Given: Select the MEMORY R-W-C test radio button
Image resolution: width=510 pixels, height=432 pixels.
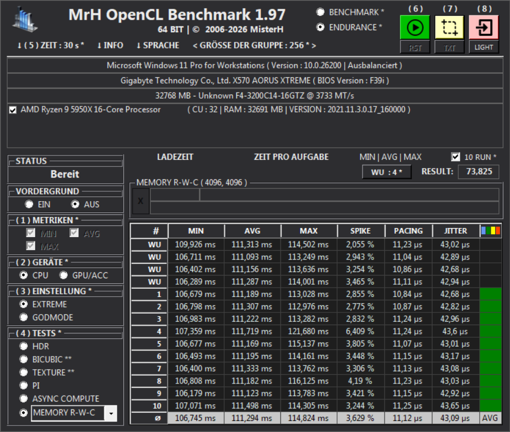Looking at the screenshot, I should tap(24, 413).
